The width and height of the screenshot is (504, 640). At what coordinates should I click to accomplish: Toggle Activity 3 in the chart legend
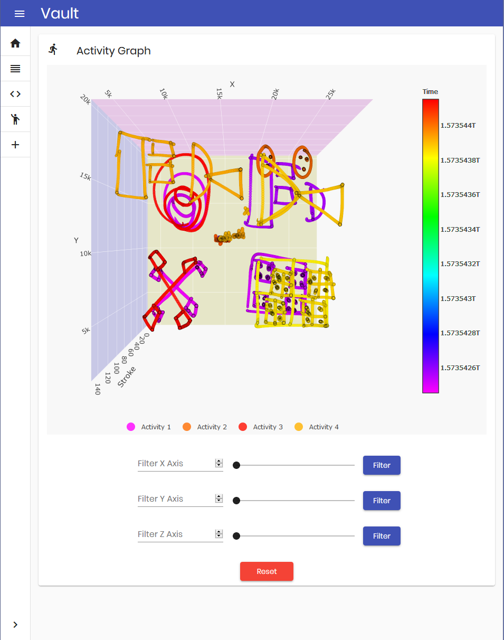tap(261, 427)
